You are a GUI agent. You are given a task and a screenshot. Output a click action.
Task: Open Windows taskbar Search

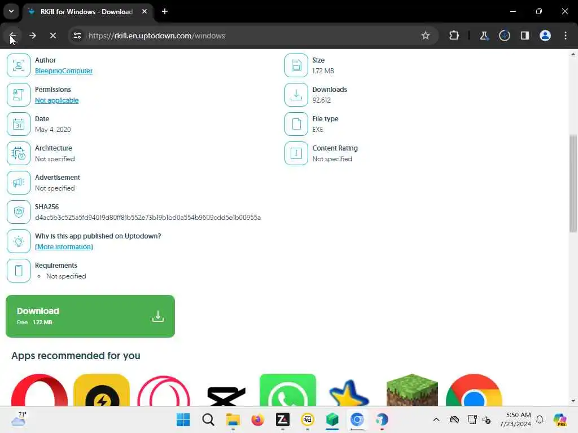pos(208,419)
